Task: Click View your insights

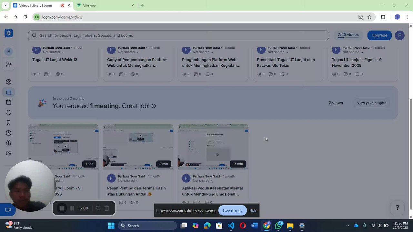Action: click(371, 103)
